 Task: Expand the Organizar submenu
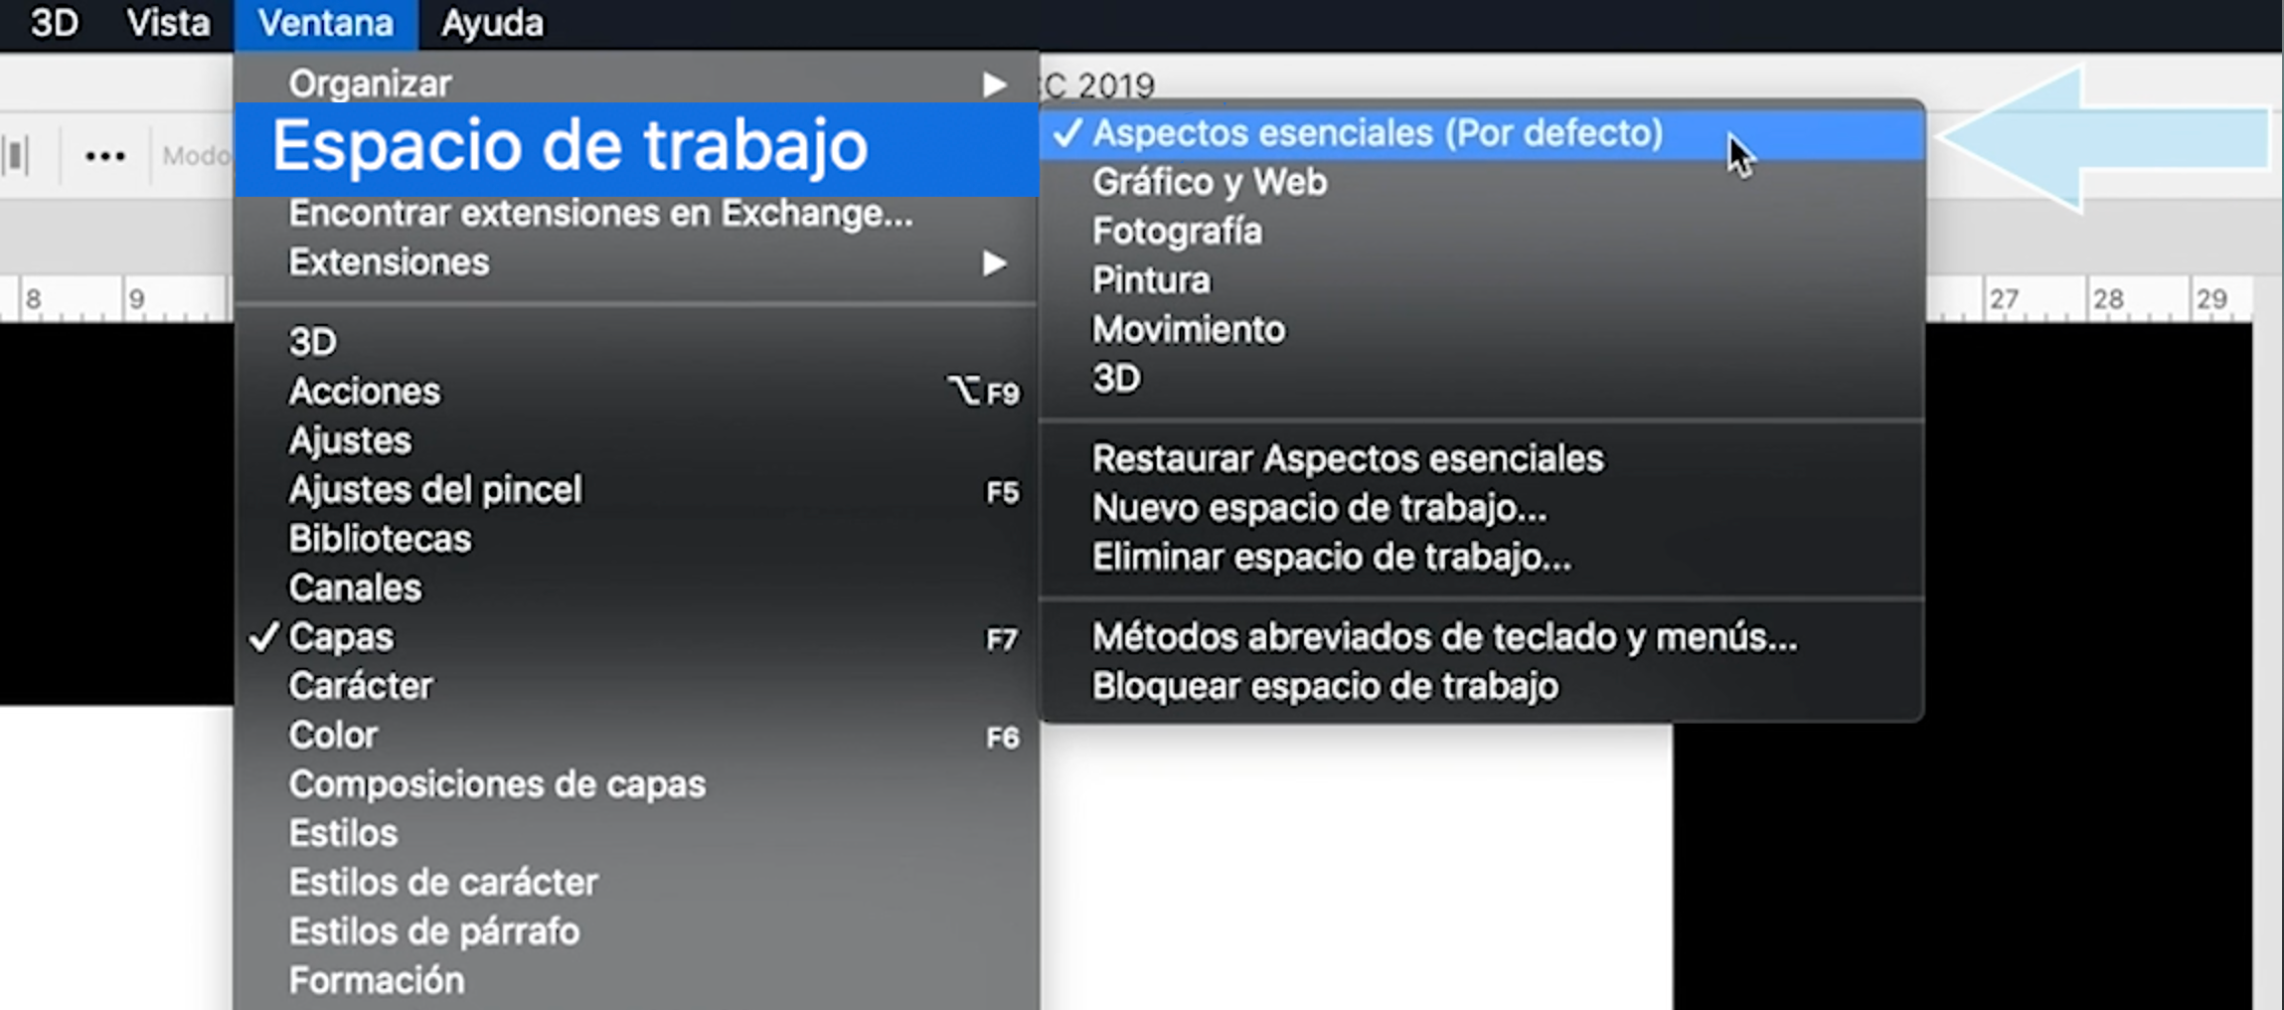pos(637,84)
